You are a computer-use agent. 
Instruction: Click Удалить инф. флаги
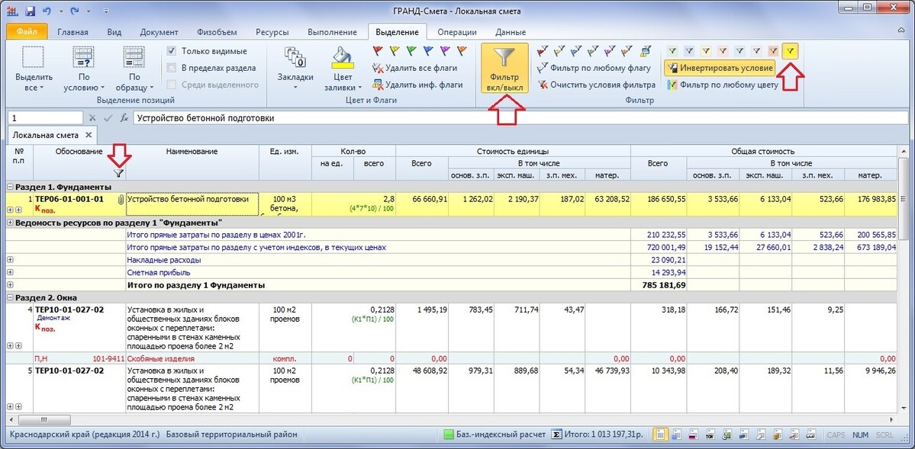pyautogui.click(x=418, y=85)
